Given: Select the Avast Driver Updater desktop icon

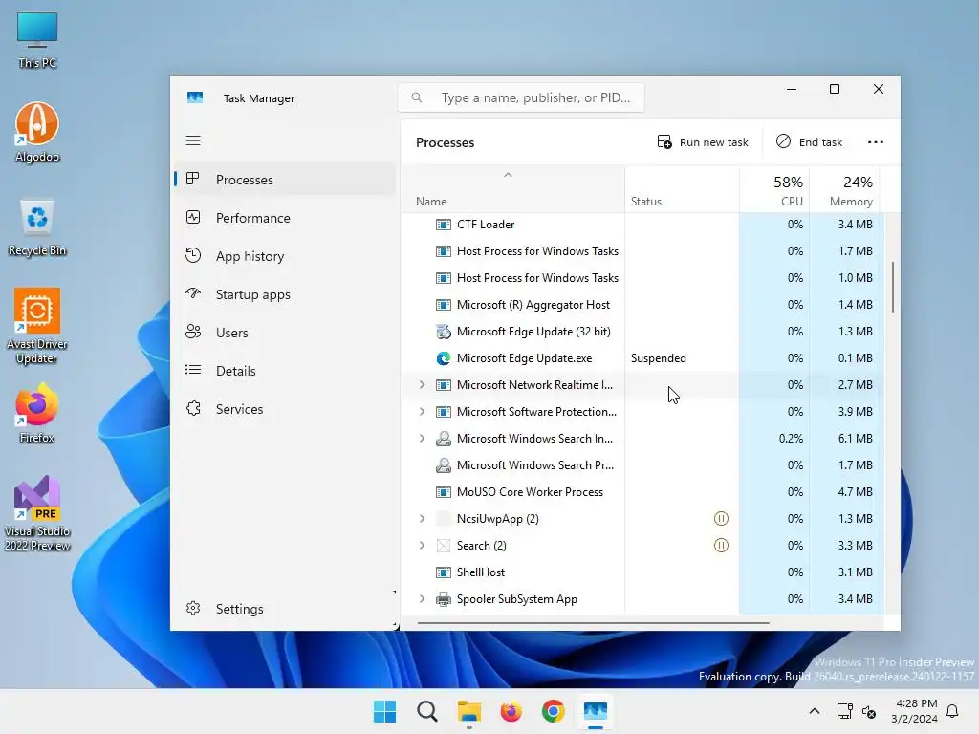Looking at the screenshot, I should [x=37, y=327].
